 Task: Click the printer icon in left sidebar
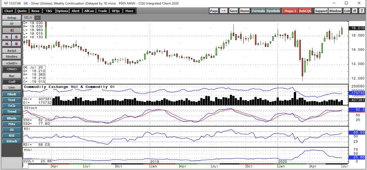tap(11, 23)
